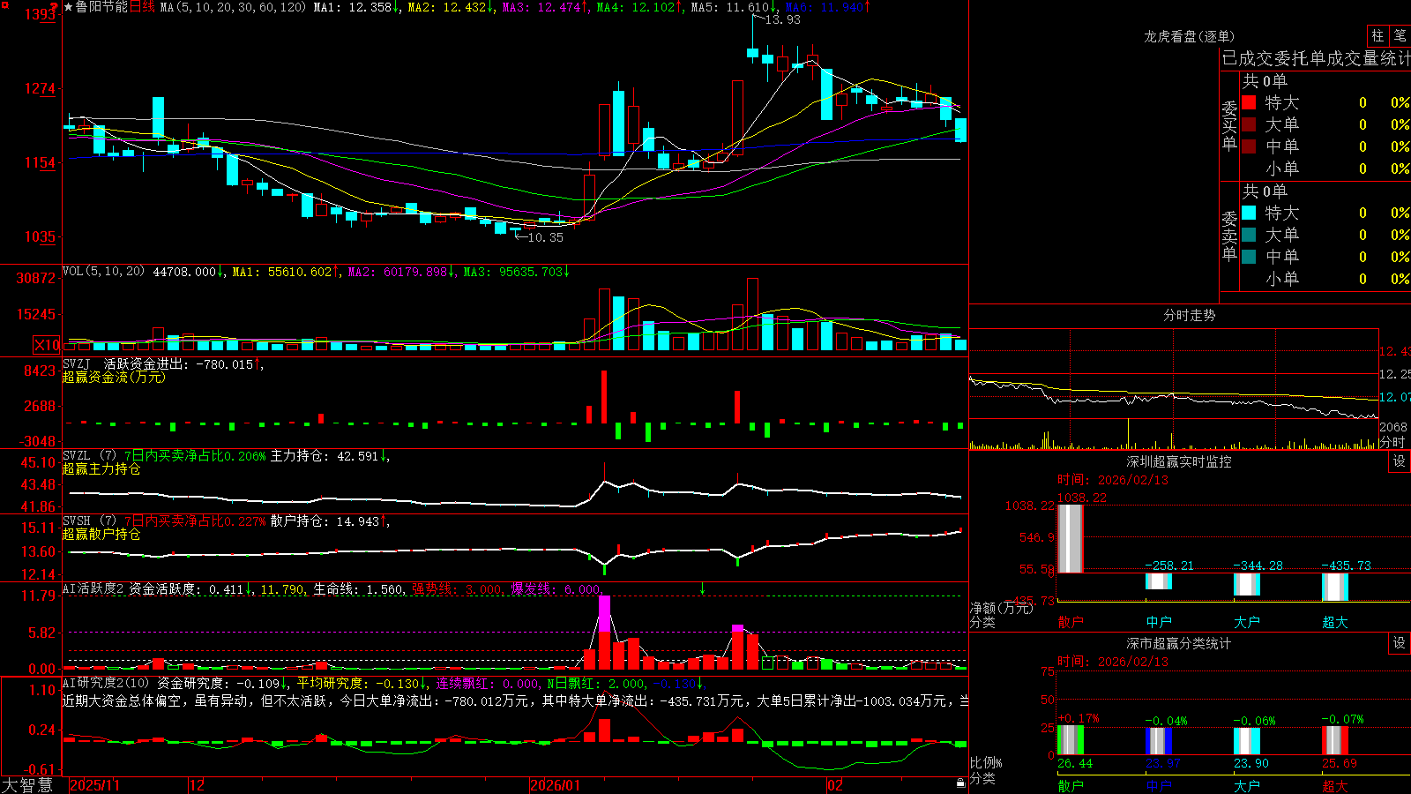Viewport: 1411px width, 794px height.
Task: Jump to the 02 month timeline marker
Action: tap(835, 785)
